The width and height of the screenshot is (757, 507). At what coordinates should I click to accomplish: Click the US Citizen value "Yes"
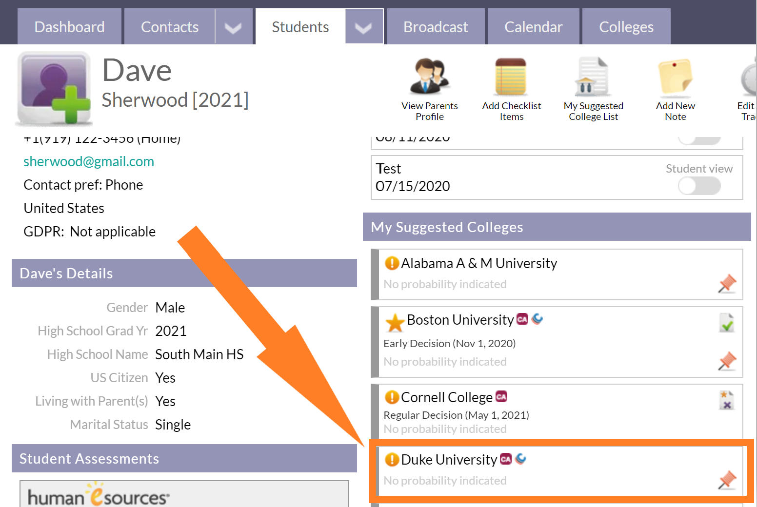(x=165, y=378)
